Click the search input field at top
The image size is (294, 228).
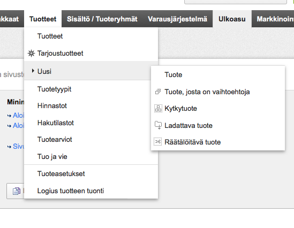(236, 2)
